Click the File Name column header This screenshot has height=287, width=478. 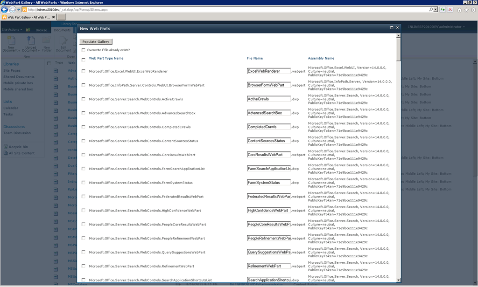(254, 58)
